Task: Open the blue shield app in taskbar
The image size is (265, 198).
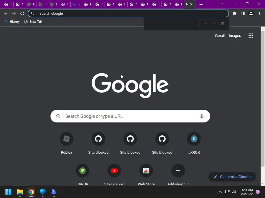Action: 43,192
